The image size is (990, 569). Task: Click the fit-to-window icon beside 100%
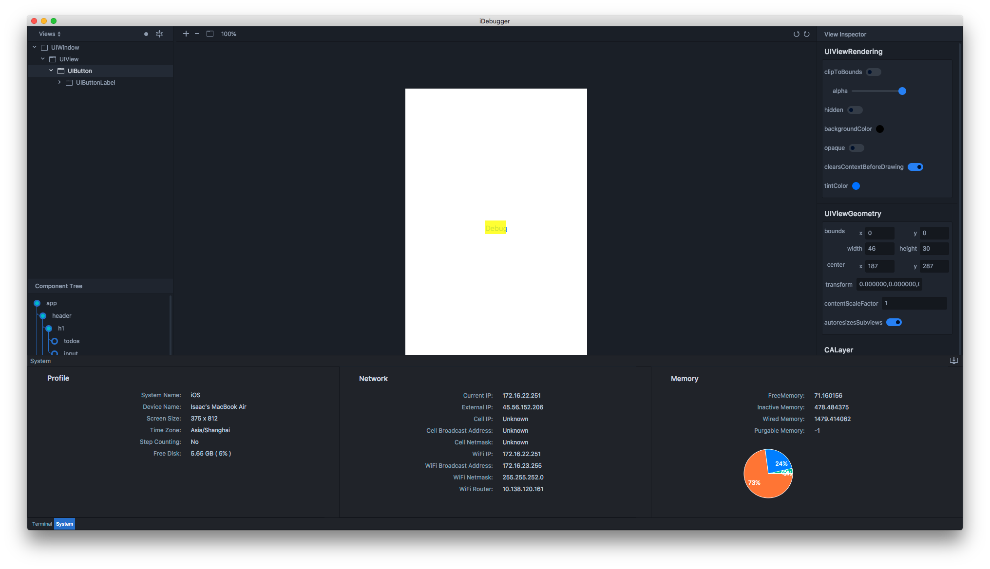pos(210,34)
